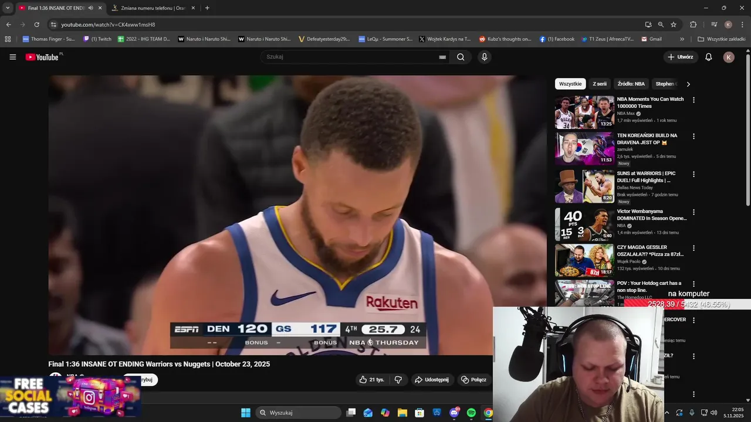Click the page vertical scrollbar
The height and width of the screenshot is (422, 751).
point(747,129)
